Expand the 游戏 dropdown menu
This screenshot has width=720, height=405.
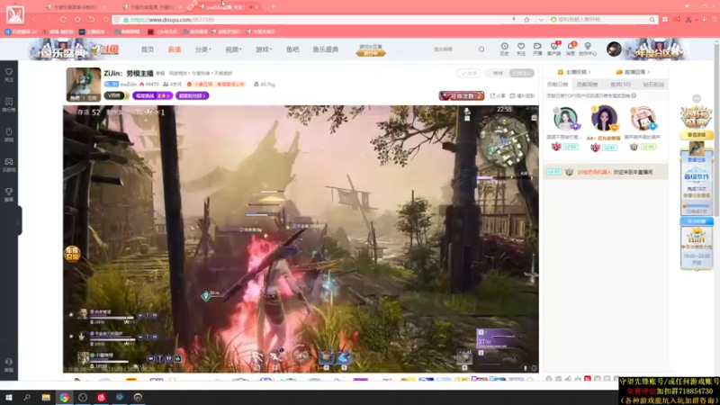264,49
